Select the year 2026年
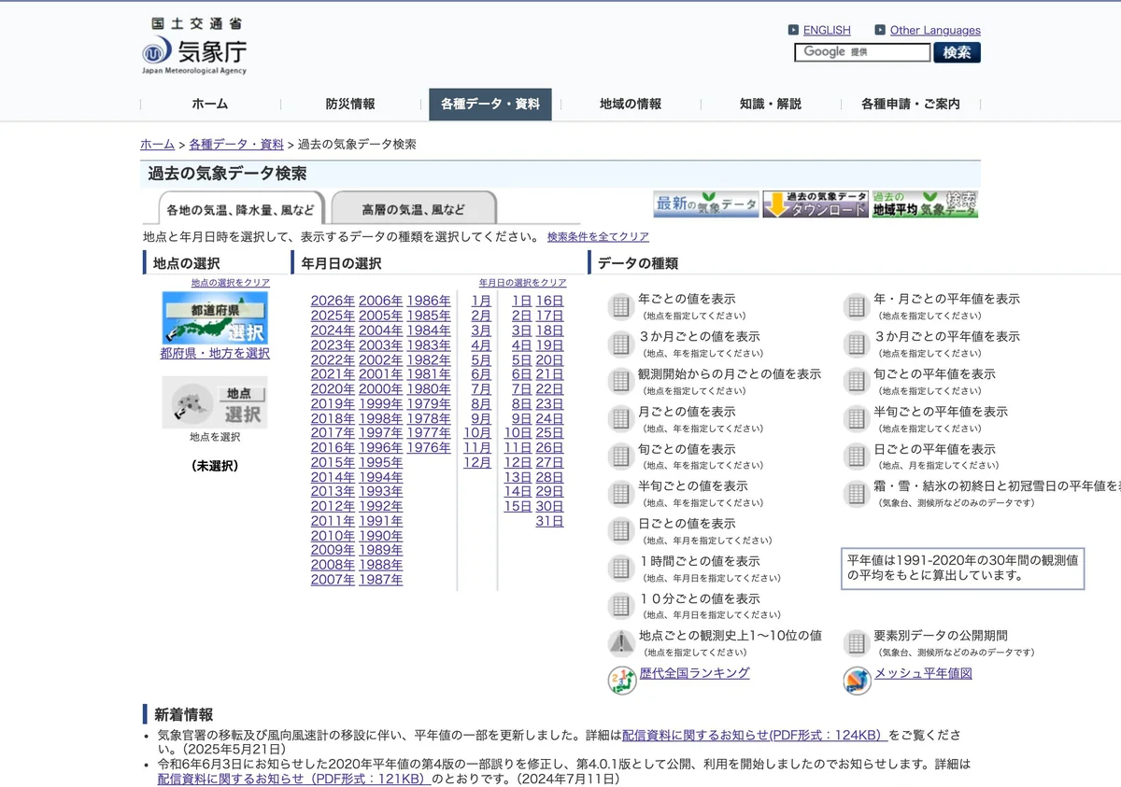The height and width of the screenshot is (787, 1121). point(333,301)
